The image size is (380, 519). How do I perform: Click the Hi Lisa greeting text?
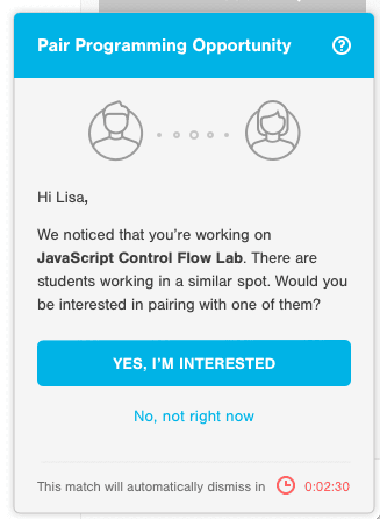pyautogui.click(x=63, y=197)
